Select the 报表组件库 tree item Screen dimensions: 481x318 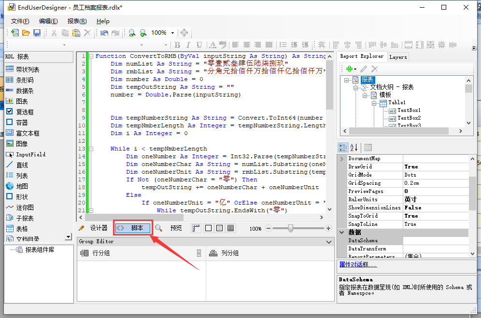click(40, 249)
